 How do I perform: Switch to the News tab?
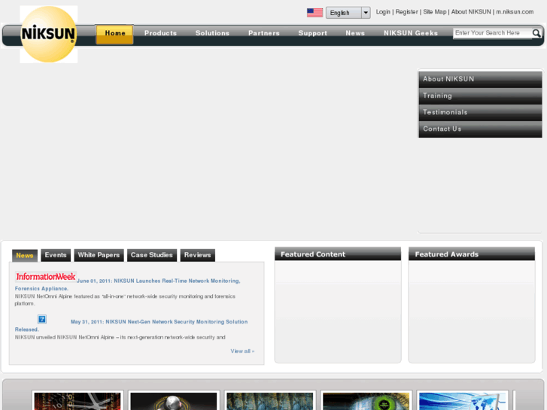point(25,256)
